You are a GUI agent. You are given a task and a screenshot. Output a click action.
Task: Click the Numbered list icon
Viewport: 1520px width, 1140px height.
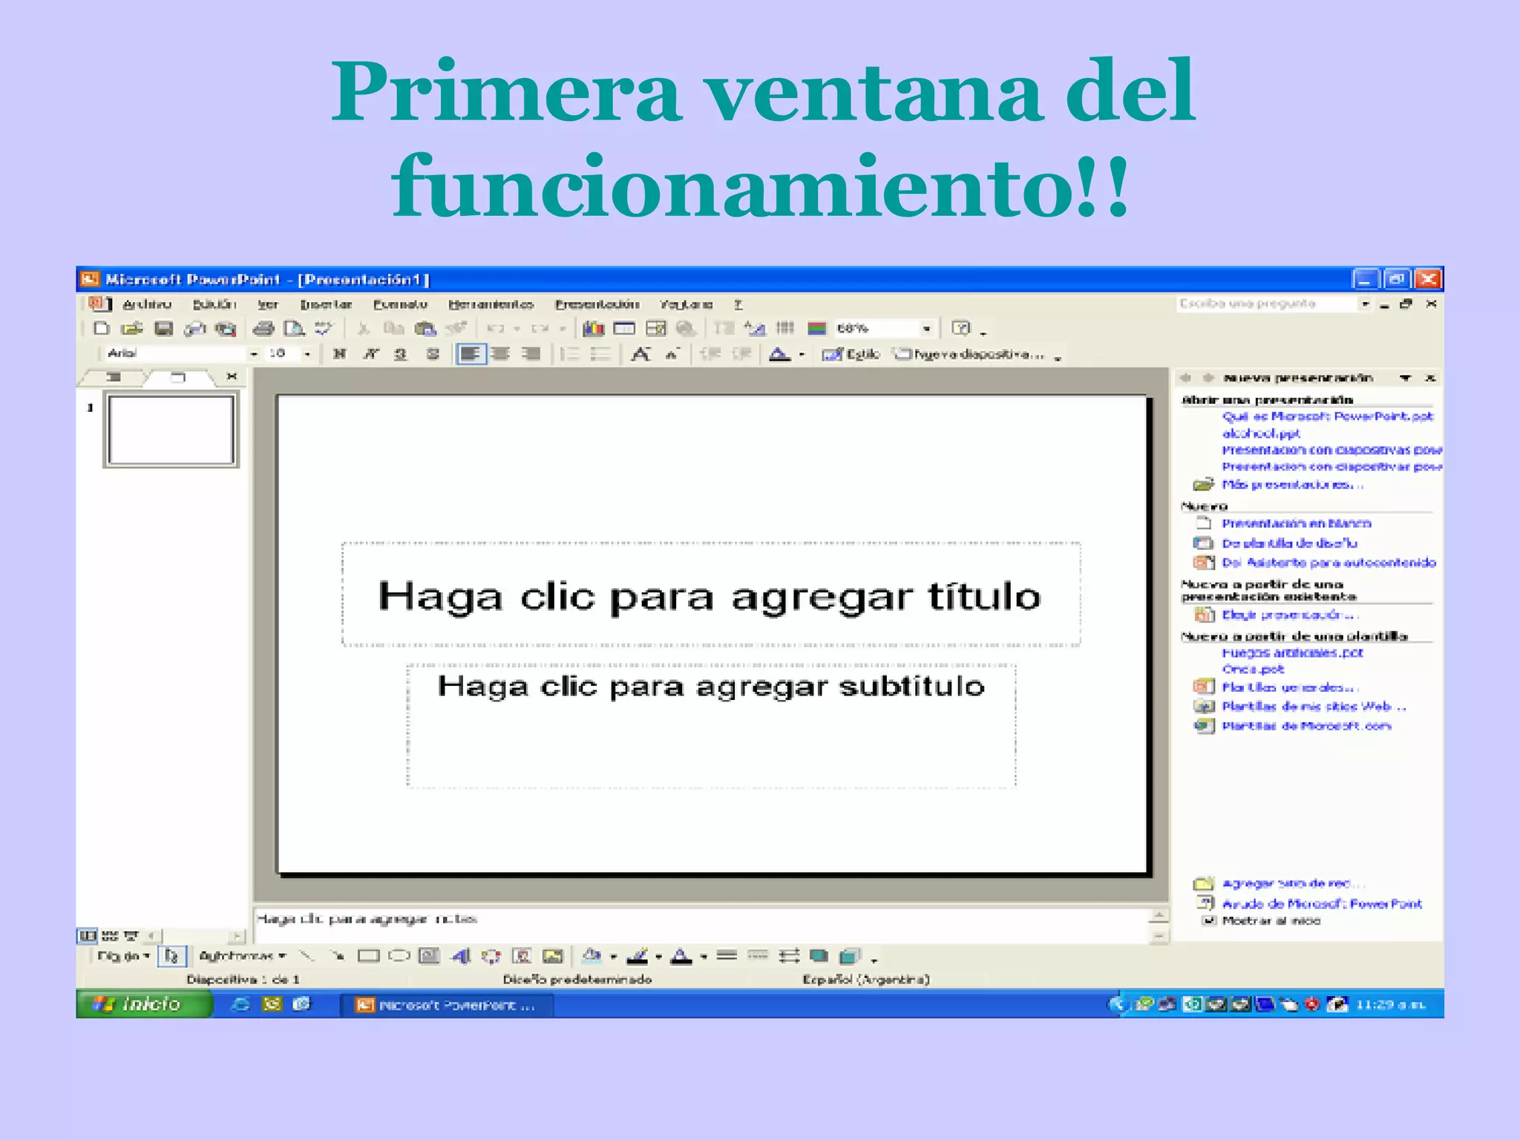(570, 354)
